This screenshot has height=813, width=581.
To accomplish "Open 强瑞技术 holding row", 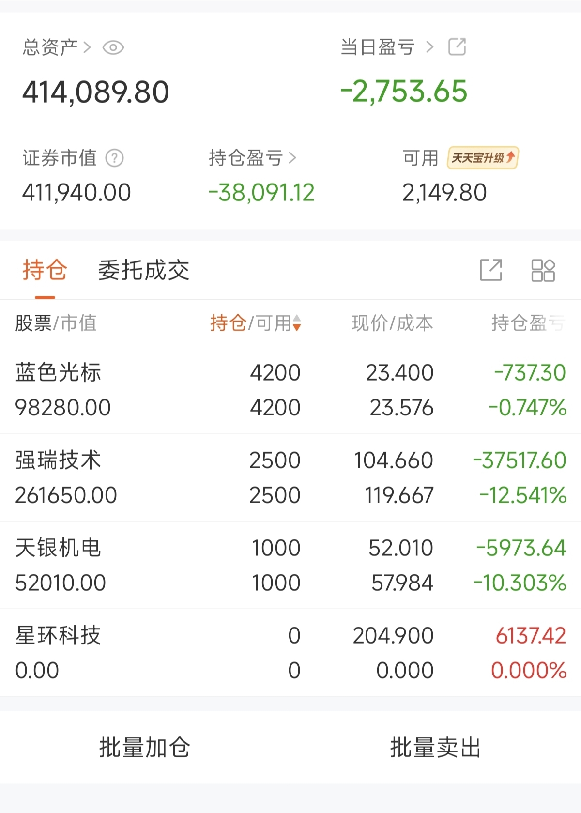I will pyautogui.click(x=290, y=477).
